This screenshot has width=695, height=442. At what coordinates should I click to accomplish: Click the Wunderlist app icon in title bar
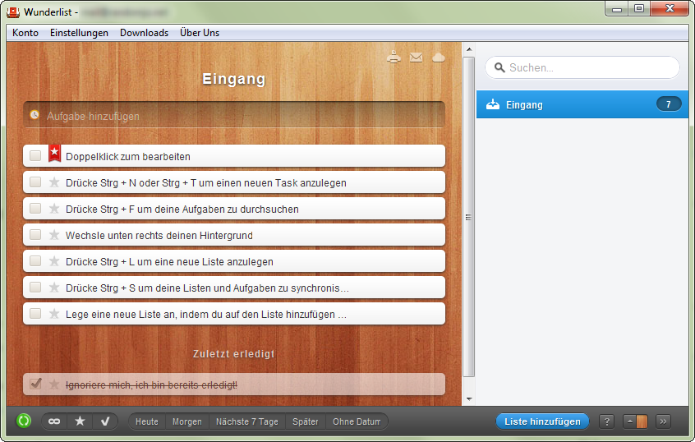13,12
